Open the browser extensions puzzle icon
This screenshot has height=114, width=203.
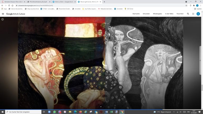194,6
